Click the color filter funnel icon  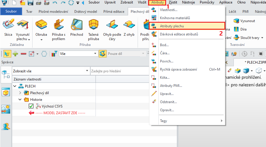[54, 54]
